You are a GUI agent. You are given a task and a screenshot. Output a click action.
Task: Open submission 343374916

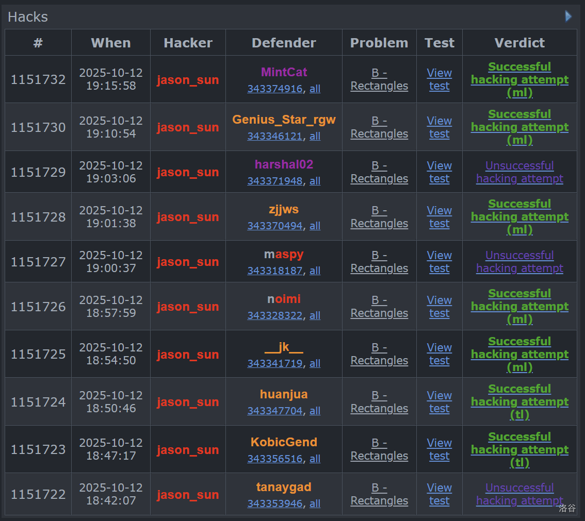(274, 89)
